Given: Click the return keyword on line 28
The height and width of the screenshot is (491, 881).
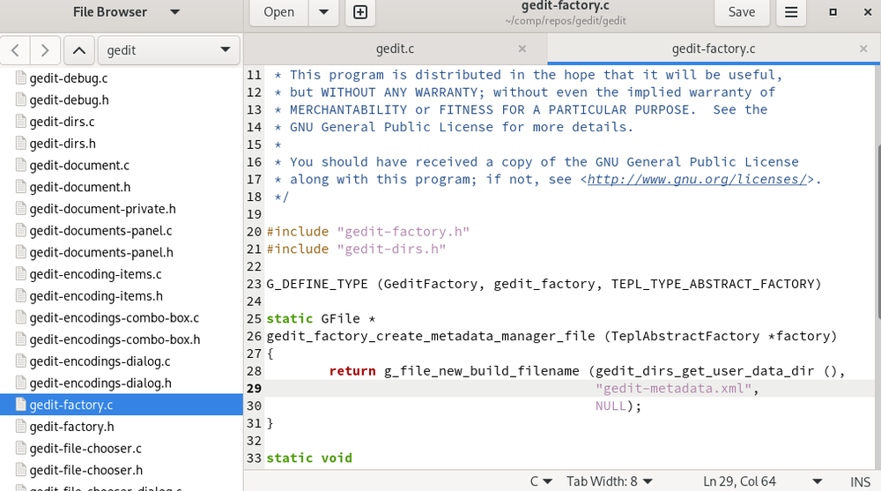Looking at the screenshot, I should [352, 371].
